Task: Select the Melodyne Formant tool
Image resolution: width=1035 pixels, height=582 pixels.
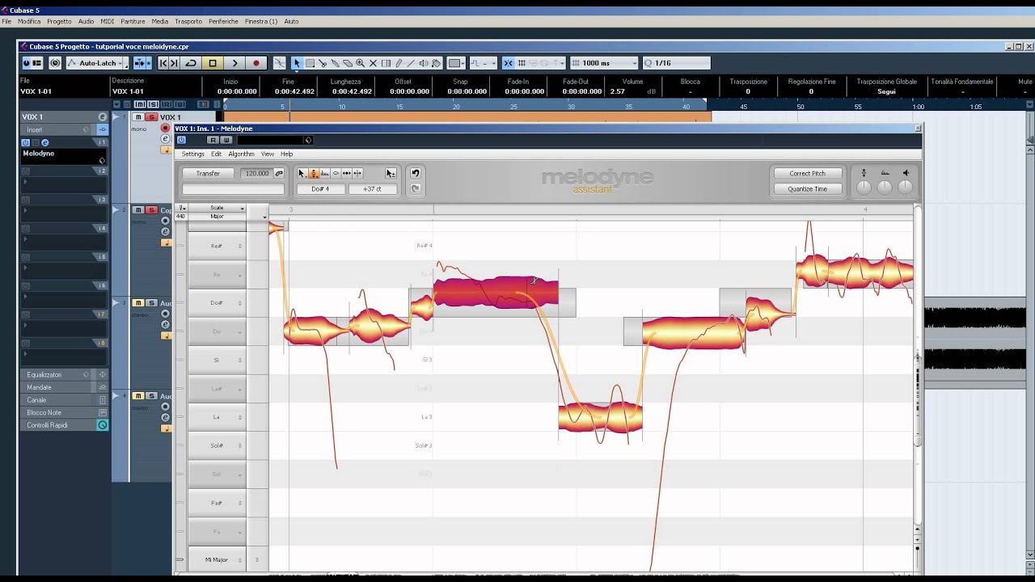Action: [324, 173]
